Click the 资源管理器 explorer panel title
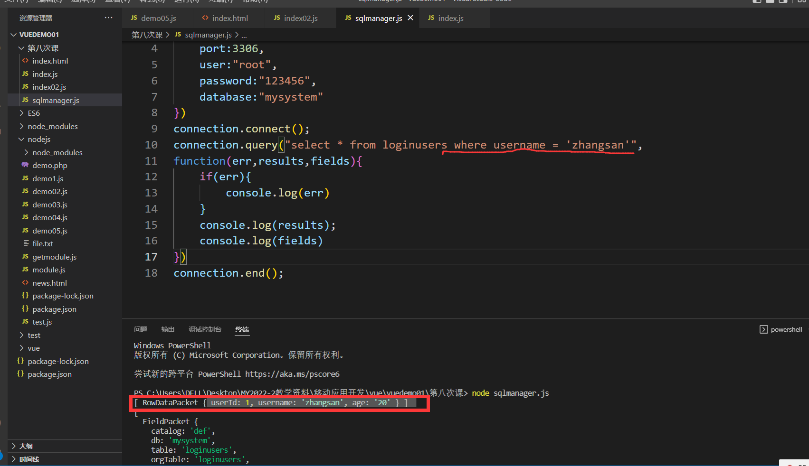Image resolution: width=809 pixels, height=466 pixels. coord(36,18)
